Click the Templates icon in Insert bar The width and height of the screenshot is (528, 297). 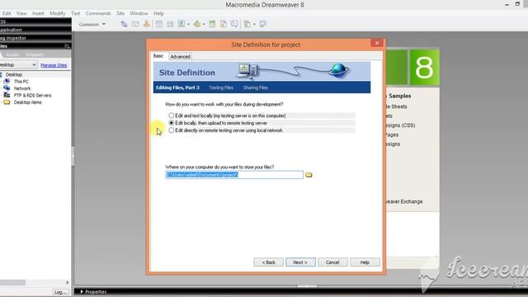[247, 24]
